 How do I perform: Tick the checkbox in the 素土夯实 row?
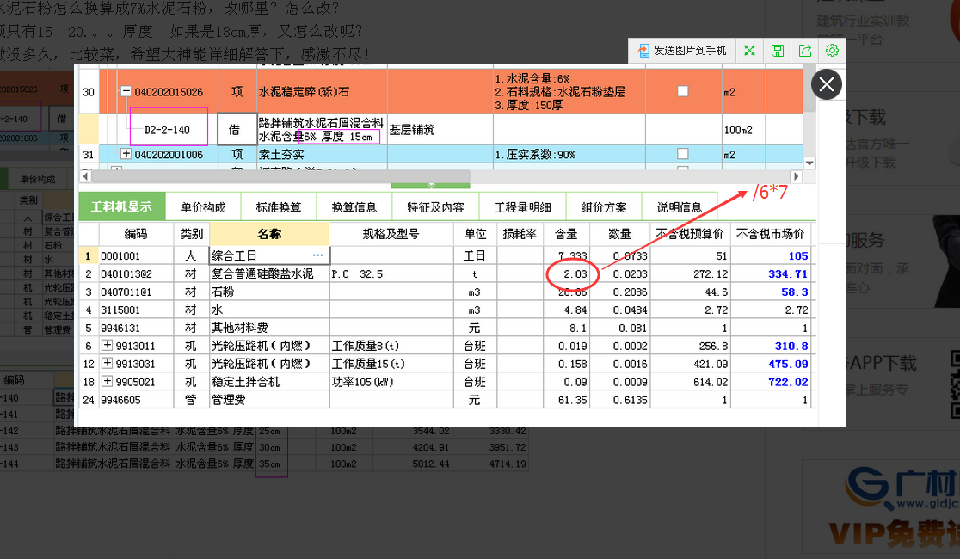click(683, 154)
